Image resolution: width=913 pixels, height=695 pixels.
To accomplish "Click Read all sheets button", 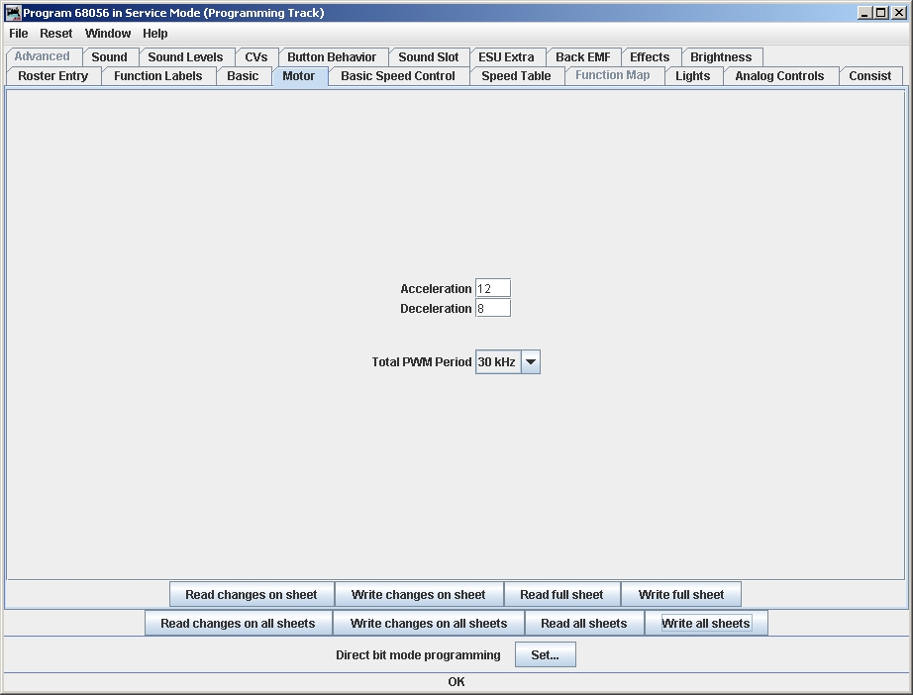I will pos(584,623).
